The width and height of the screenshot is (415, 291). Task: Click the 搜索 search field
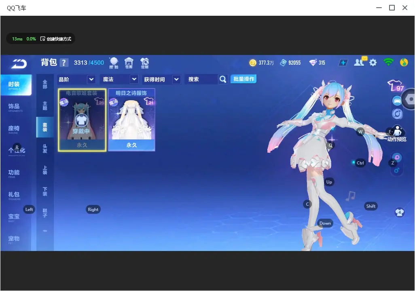point(202,79)
